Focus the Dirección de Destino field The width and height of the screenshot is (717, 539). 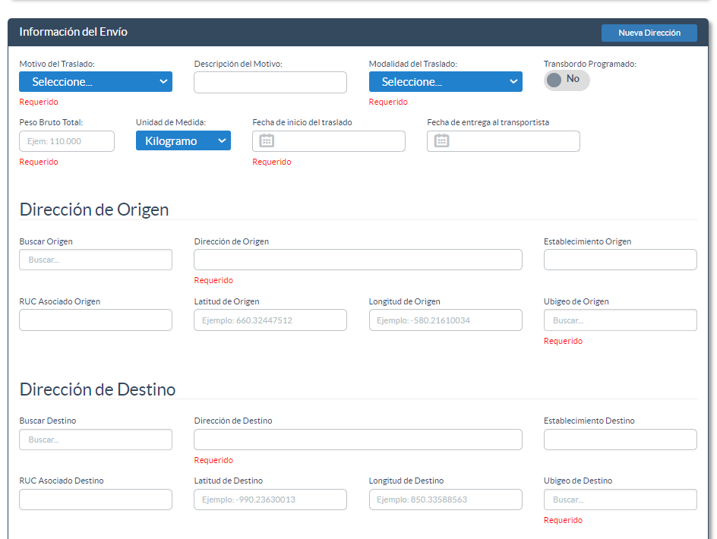tap(358, 440)
